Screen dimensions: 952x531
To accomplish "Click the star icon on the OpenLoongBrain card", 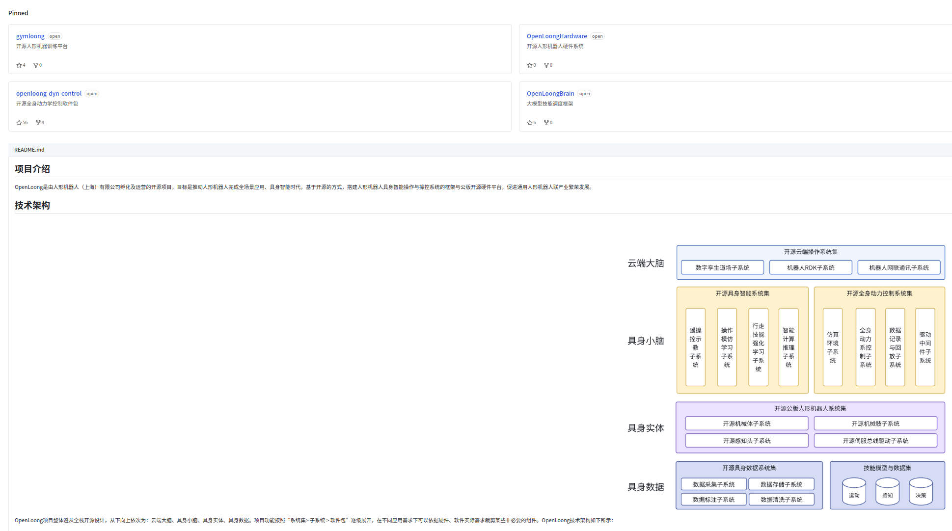I will pos(530,123).
